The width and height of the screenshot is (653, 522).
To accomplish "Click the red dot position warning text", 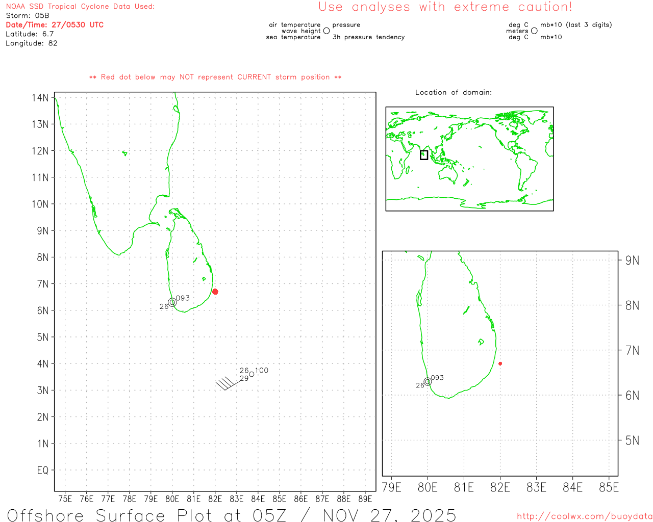I will (x=215, y=77).
